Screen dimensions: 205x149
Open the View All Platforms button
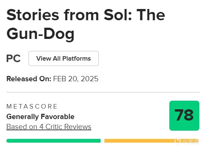[x=63, y=58]
